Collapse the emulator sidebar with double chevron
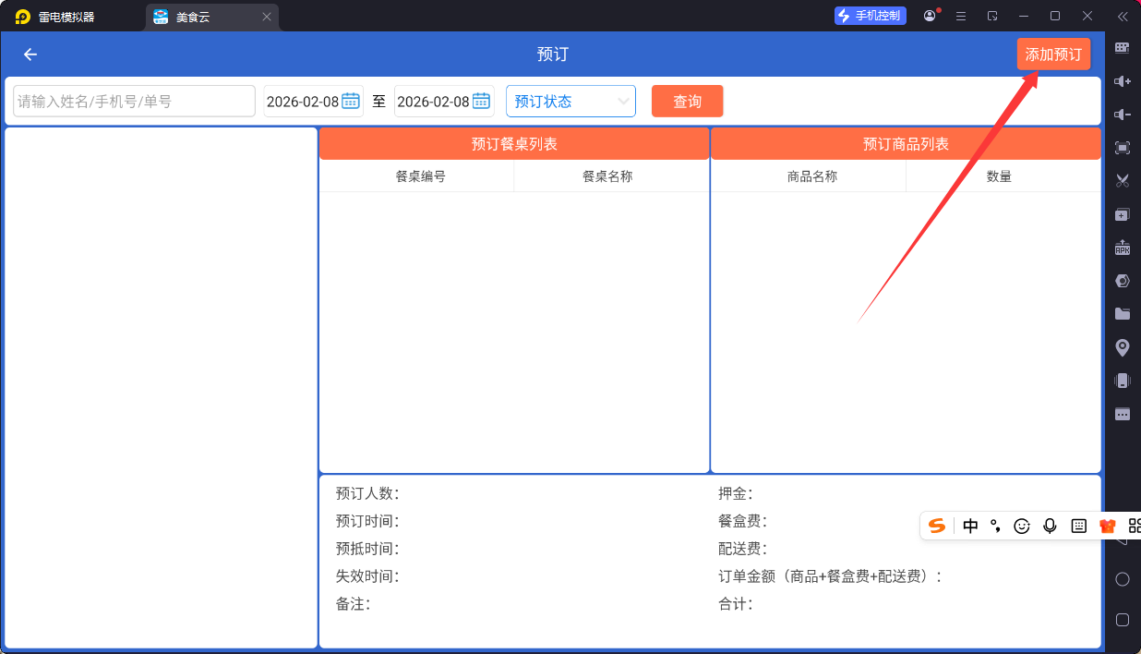Image resolution: width=1141 pixels, height=654 pixels. pos(1123,17)
